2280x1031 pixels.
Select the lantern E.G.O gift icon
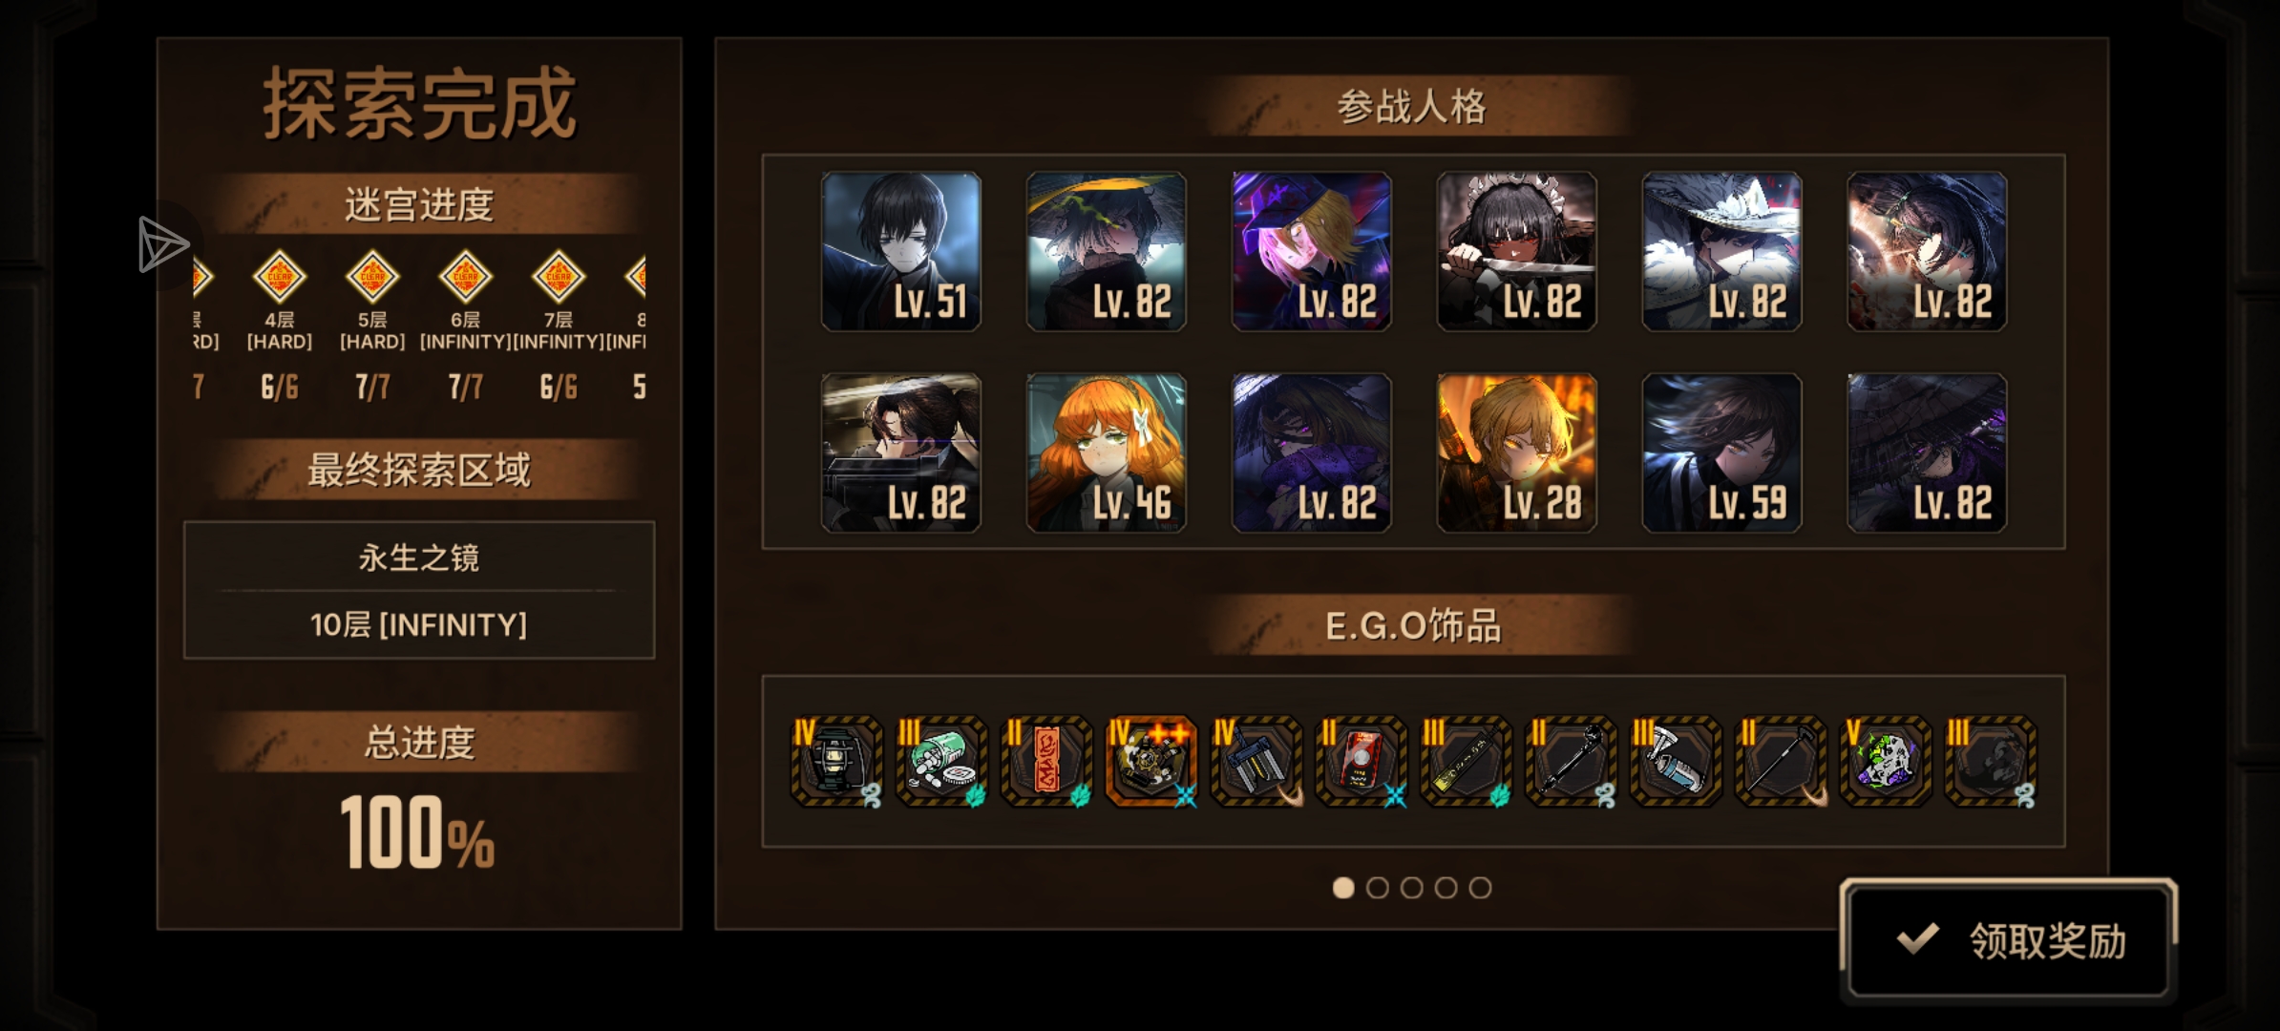click(x=837, y=762)
